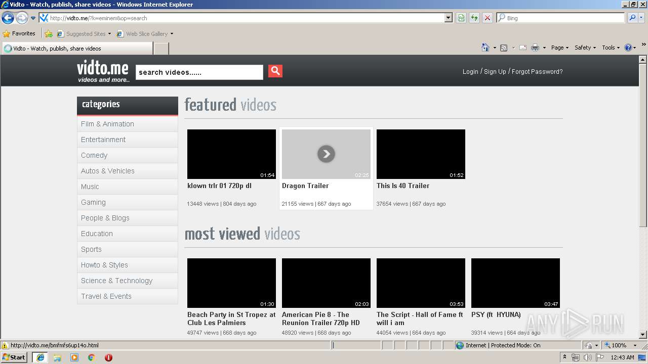Open Beach Party in St Tropez title
Screen dimensions: 648x364
[x=231, y=318]
